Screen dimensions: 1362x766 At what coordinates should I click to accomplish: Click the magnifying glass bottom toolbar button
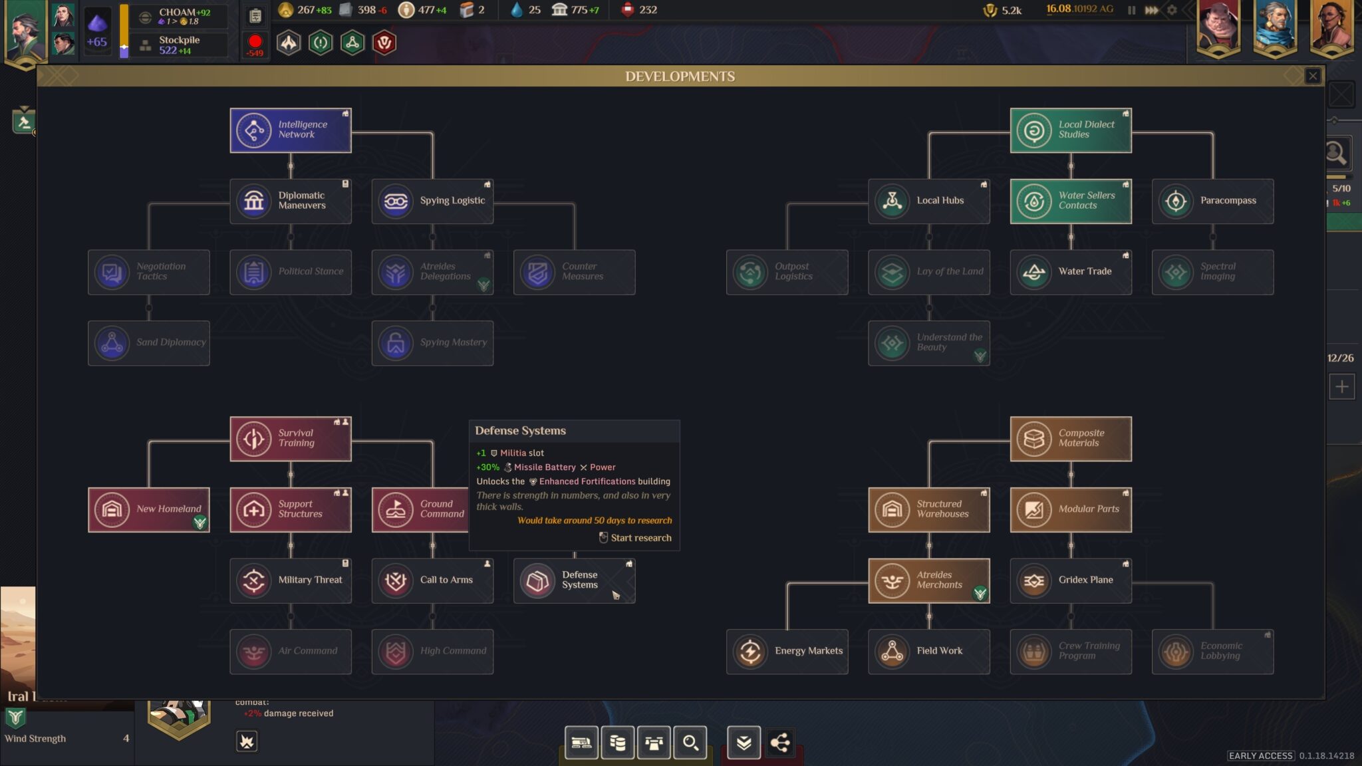tap(690, 742)
